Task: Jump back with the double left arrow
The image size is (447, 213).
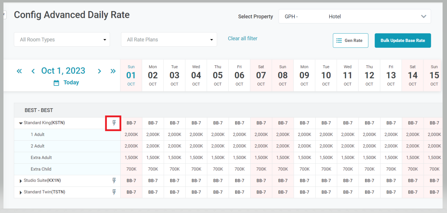Action: pyautogui.click(x=19, y=71)
